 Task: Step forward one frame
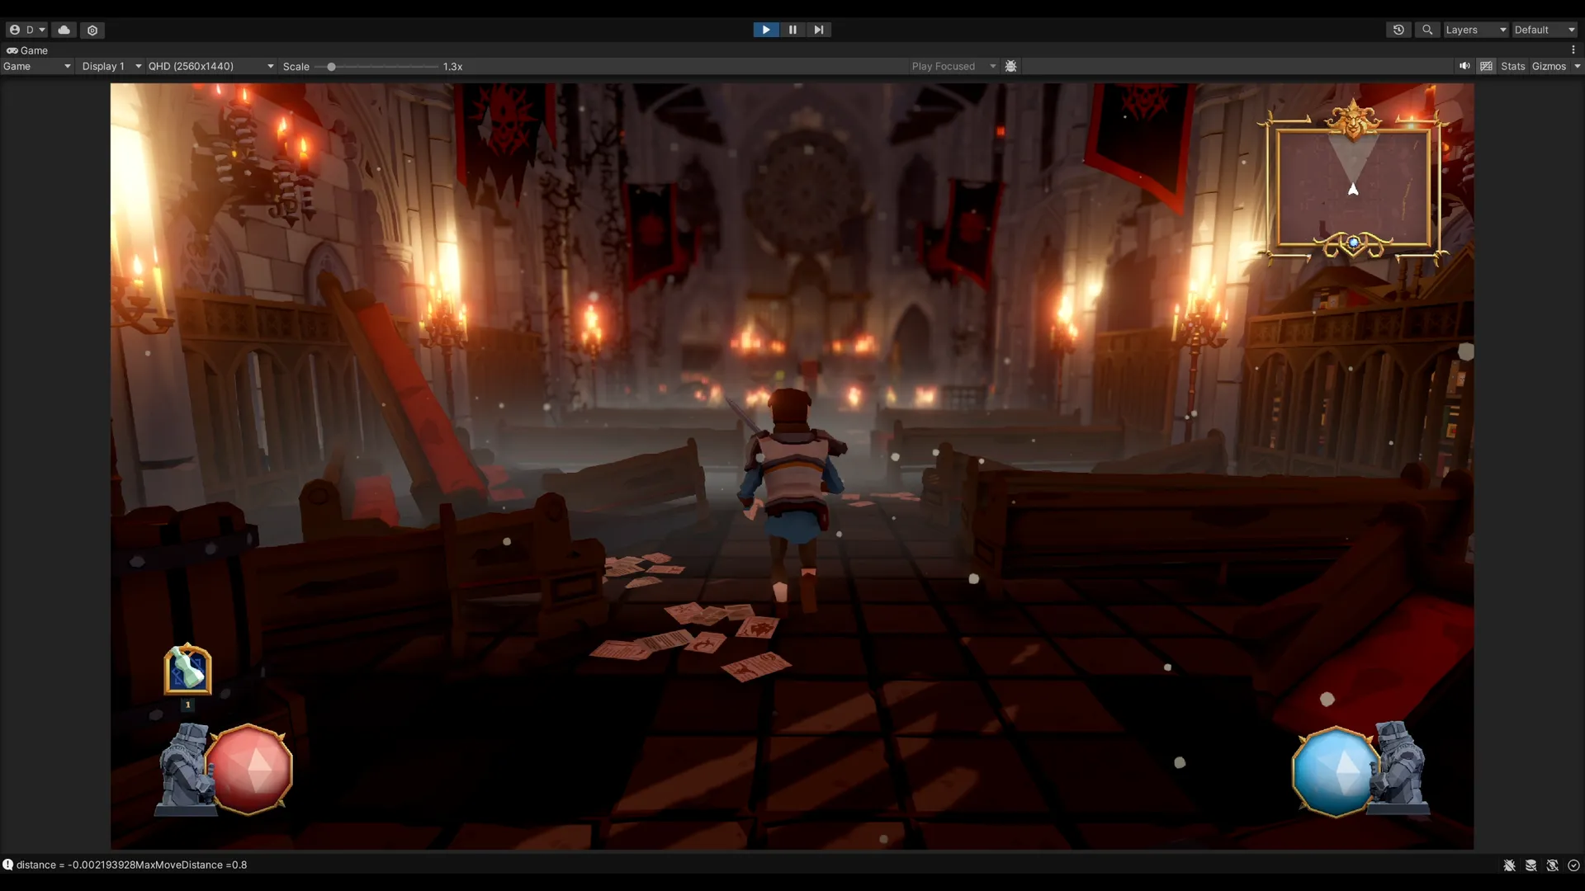(818, 30)
